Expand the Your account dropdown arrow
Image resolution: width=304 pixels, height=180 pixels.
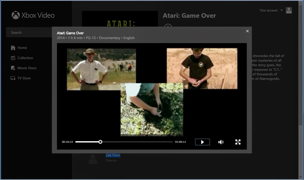tap(281, 10)
